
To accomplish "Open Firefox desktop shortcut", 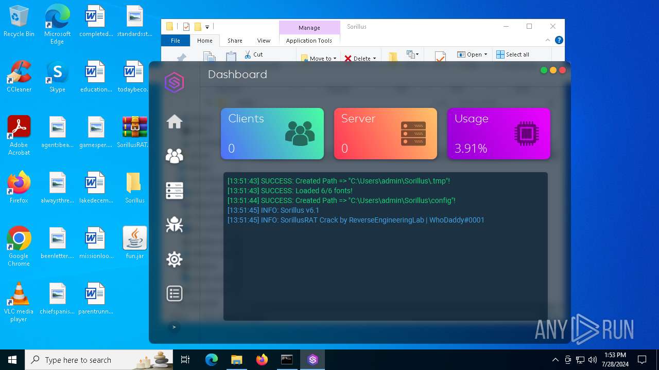I will pyautogui.click(x=19, y=188).
